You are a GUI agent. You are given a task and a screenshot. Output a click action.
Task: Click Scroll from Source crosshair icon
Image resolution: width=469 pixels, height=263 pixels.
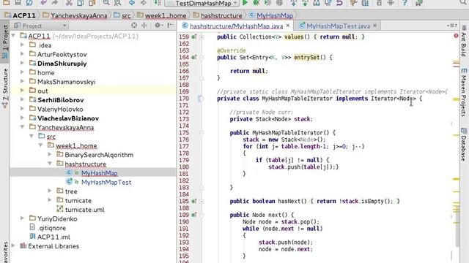[x=134, y=26]
